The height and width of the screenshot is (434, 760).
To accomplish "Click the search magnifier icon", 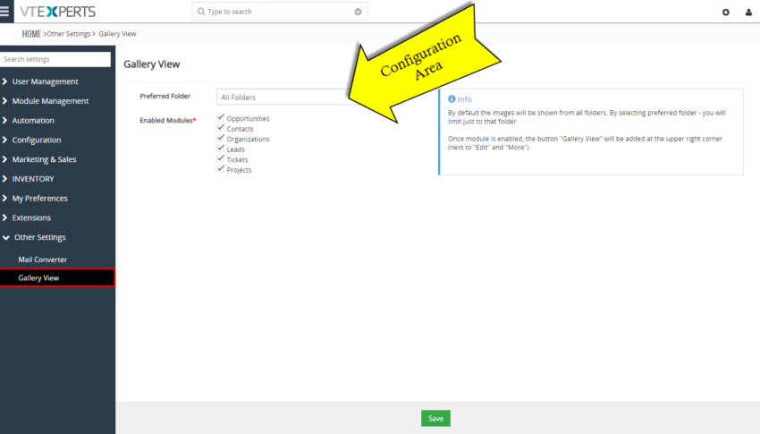I will point(201,12).
